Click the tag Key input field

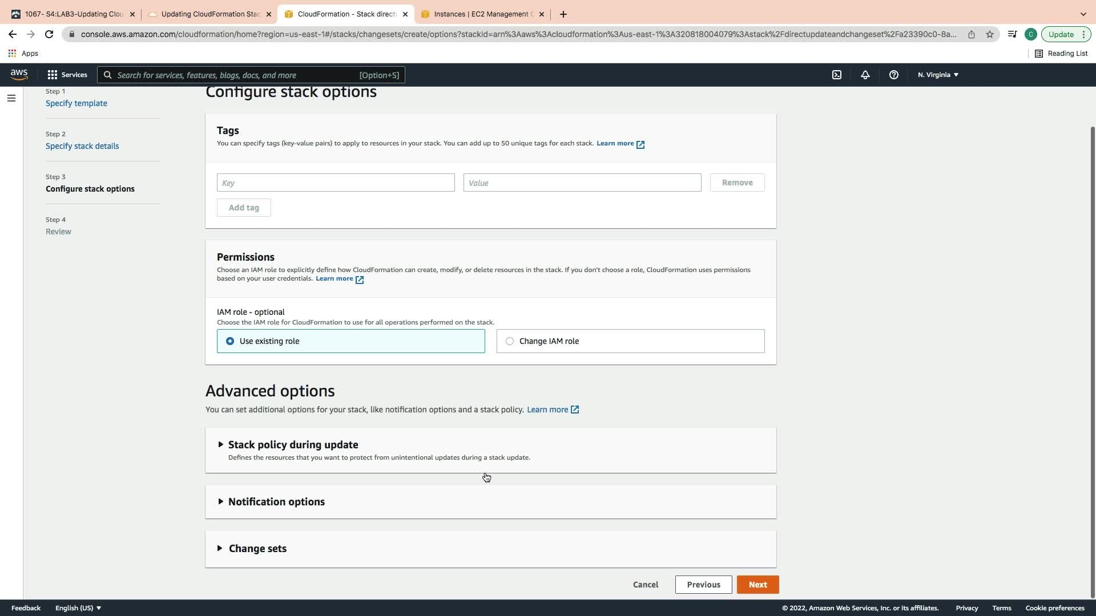click(336, 183)
